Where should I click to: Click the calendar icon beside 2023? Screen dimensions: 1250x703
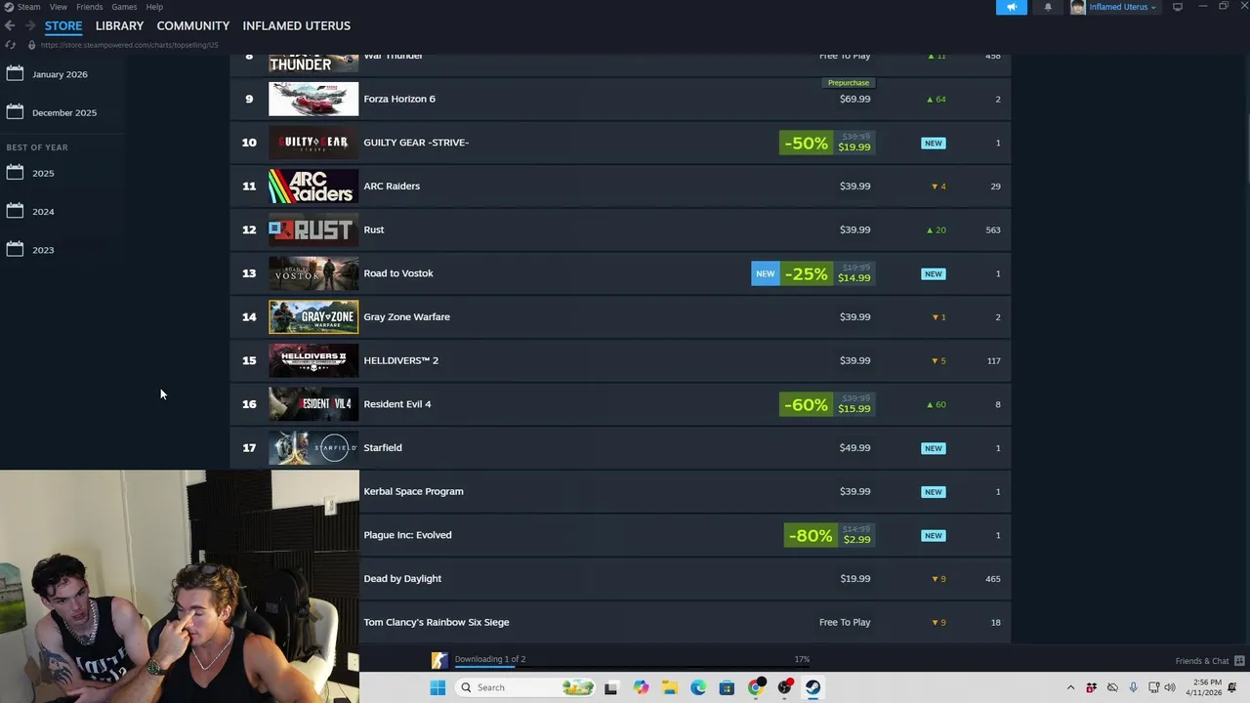tap(15, 249)
